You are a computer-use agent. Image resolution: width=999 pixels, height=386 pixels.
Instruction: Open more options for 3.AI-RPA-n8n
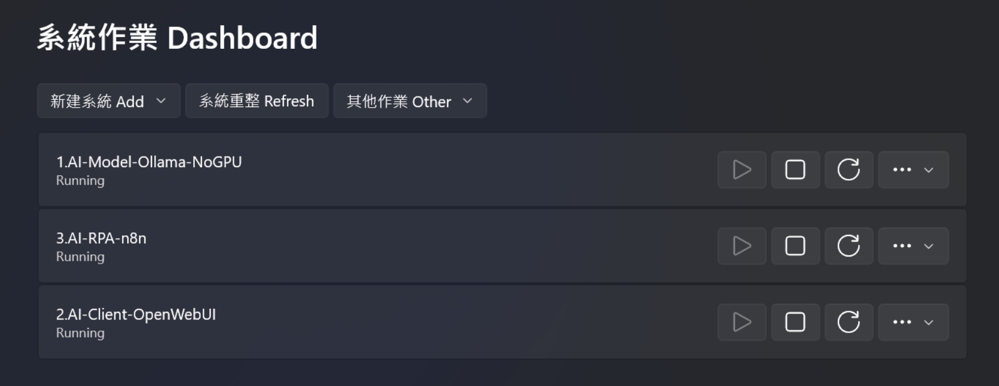tap(913, 246)
